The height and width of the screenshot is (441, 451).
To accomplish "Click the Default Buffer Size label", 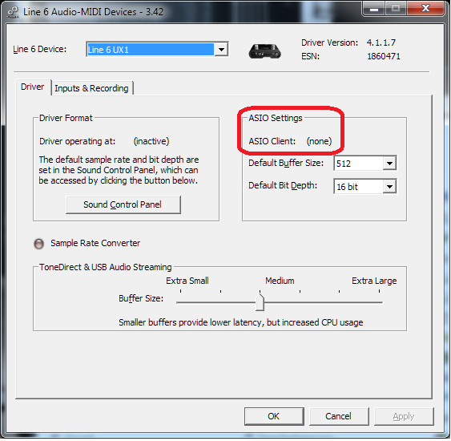I will point(286,163).
